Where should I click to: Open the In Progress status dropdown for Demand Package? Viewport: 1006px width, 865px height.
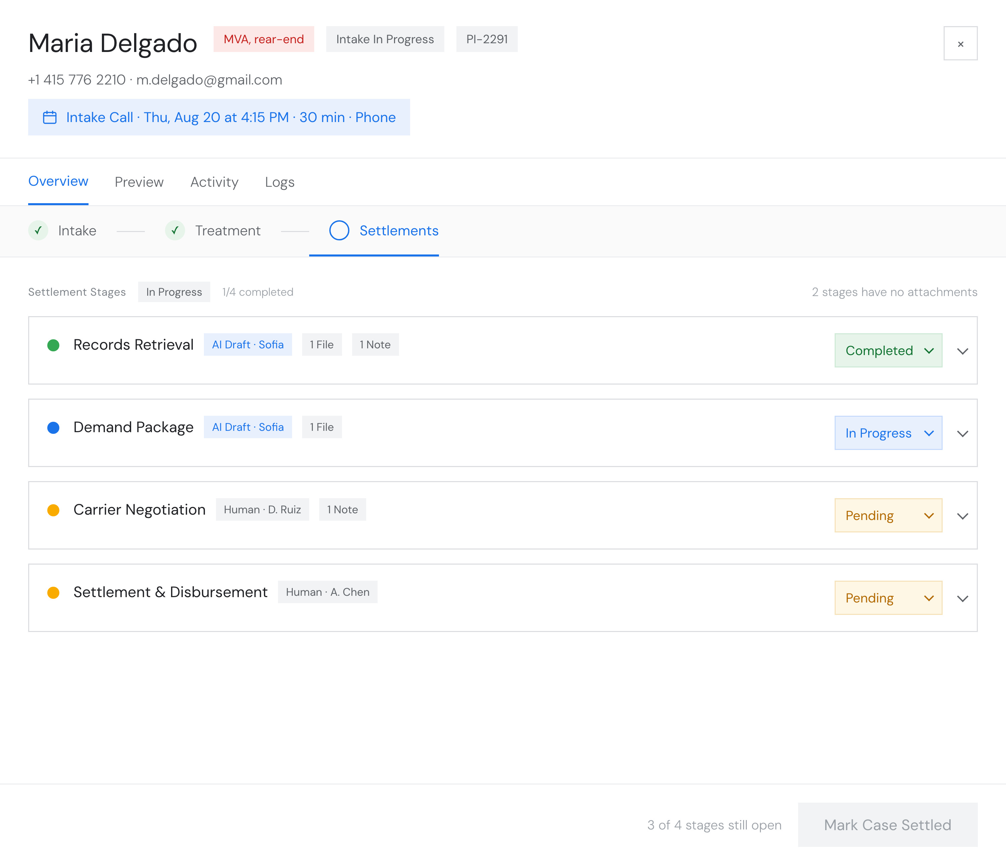tap(888, 433)
